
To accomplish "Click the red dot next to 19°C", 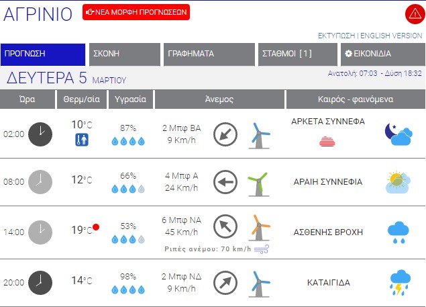I will point(96,227).
